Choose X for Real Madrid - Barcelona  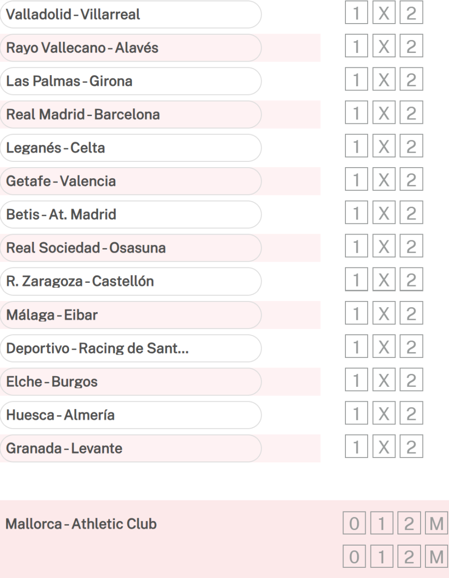(x=384, y=115)
